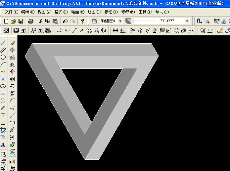230x171 pixels.
Task: Open the 视图(V) menu
Action: [44, 12]
